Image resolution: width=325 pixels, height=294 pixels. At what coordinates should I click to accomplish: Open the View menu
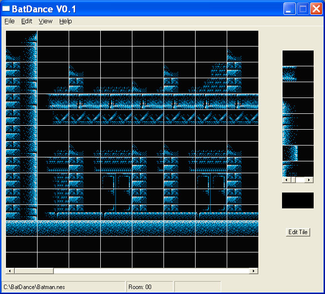[45, 21]
